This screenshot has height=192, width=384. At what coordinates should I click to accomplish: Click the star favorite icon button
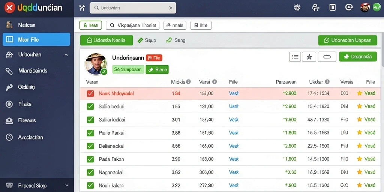[309, 57]
